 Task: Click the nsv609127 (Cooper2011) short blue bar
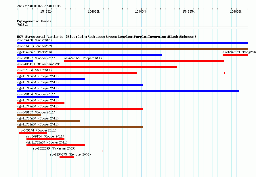click(25, 61)
